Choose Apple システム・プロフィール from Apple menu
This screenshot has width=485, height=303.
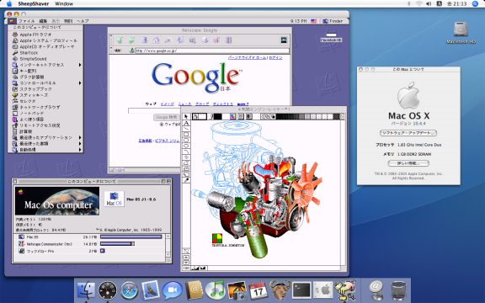pyautogui.click(x=45, y=40)
